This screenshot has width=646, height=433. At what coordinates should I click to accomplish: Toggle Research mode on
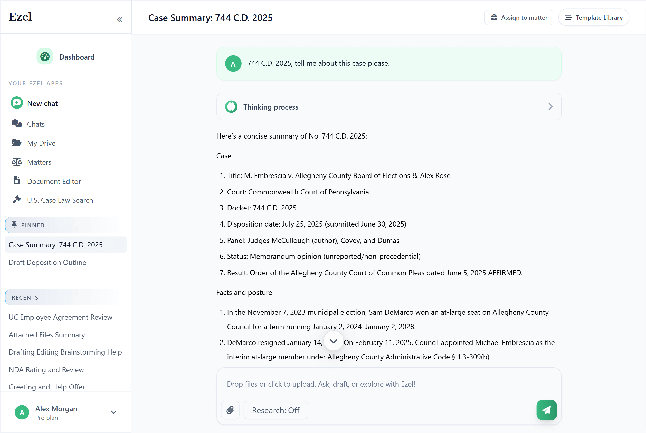(275, 410)
